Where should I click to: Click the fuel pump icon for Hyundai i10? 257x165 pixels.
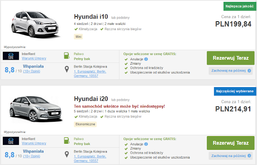[67, 55]
